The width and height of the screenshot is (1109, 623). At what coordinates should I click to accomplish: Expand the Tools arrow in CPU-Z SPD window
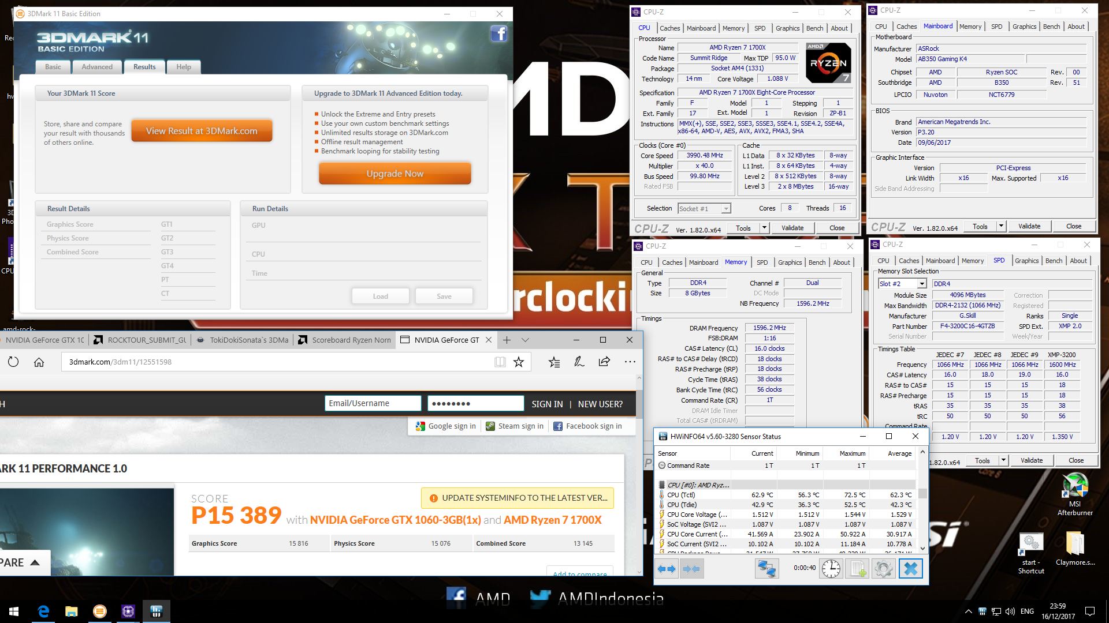1003,460
